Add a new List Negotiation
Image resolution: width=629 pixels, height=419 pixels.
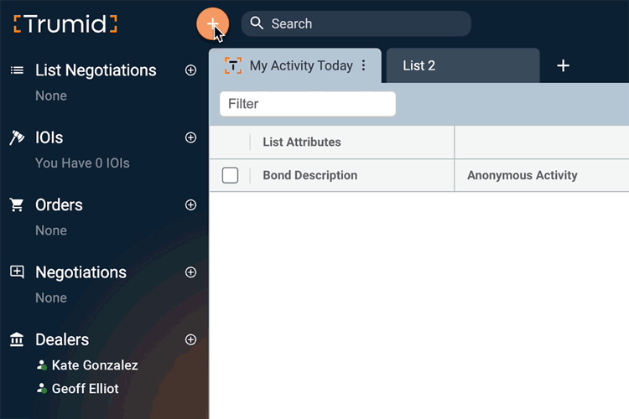pos(190,70)
